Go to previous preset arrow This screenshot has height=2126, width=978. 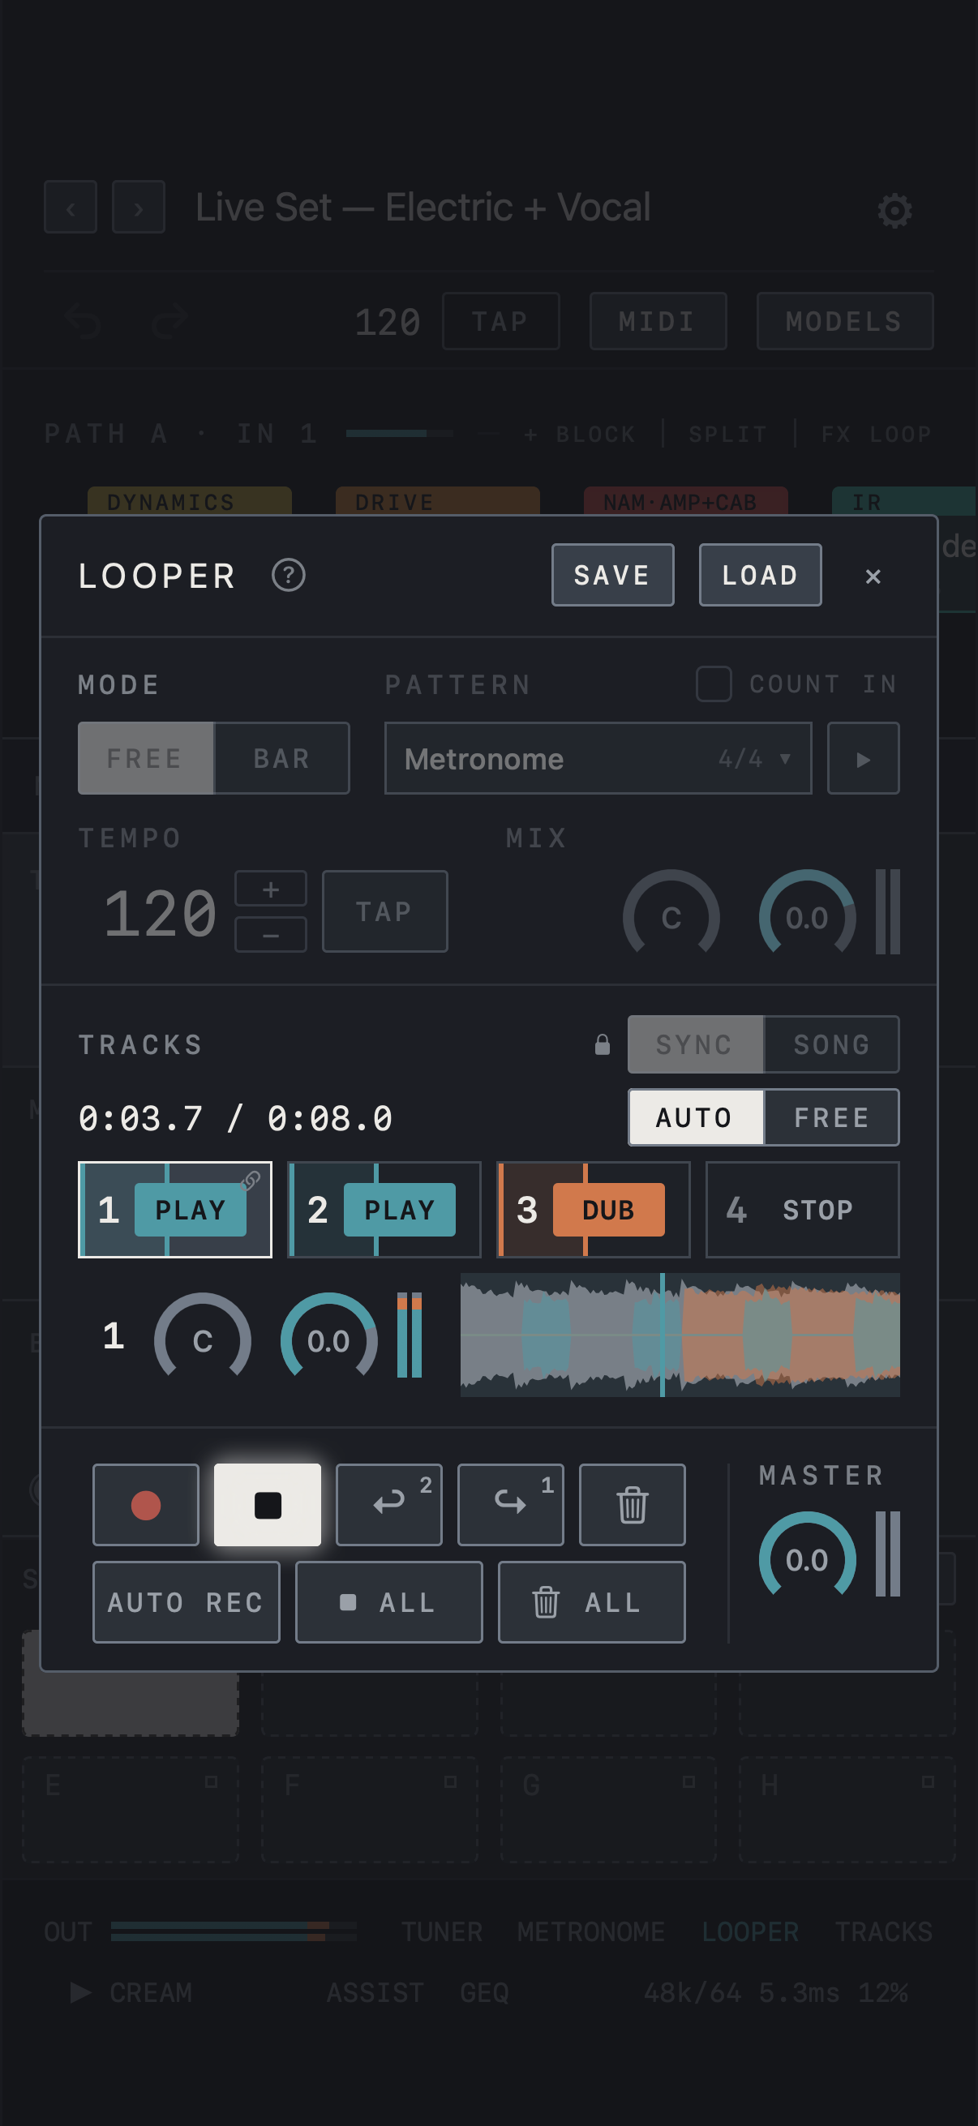71,207
